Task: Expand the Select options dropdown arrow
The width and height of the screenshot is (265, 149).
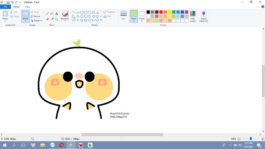Action: pyautogui.click(x=26, y=21)
